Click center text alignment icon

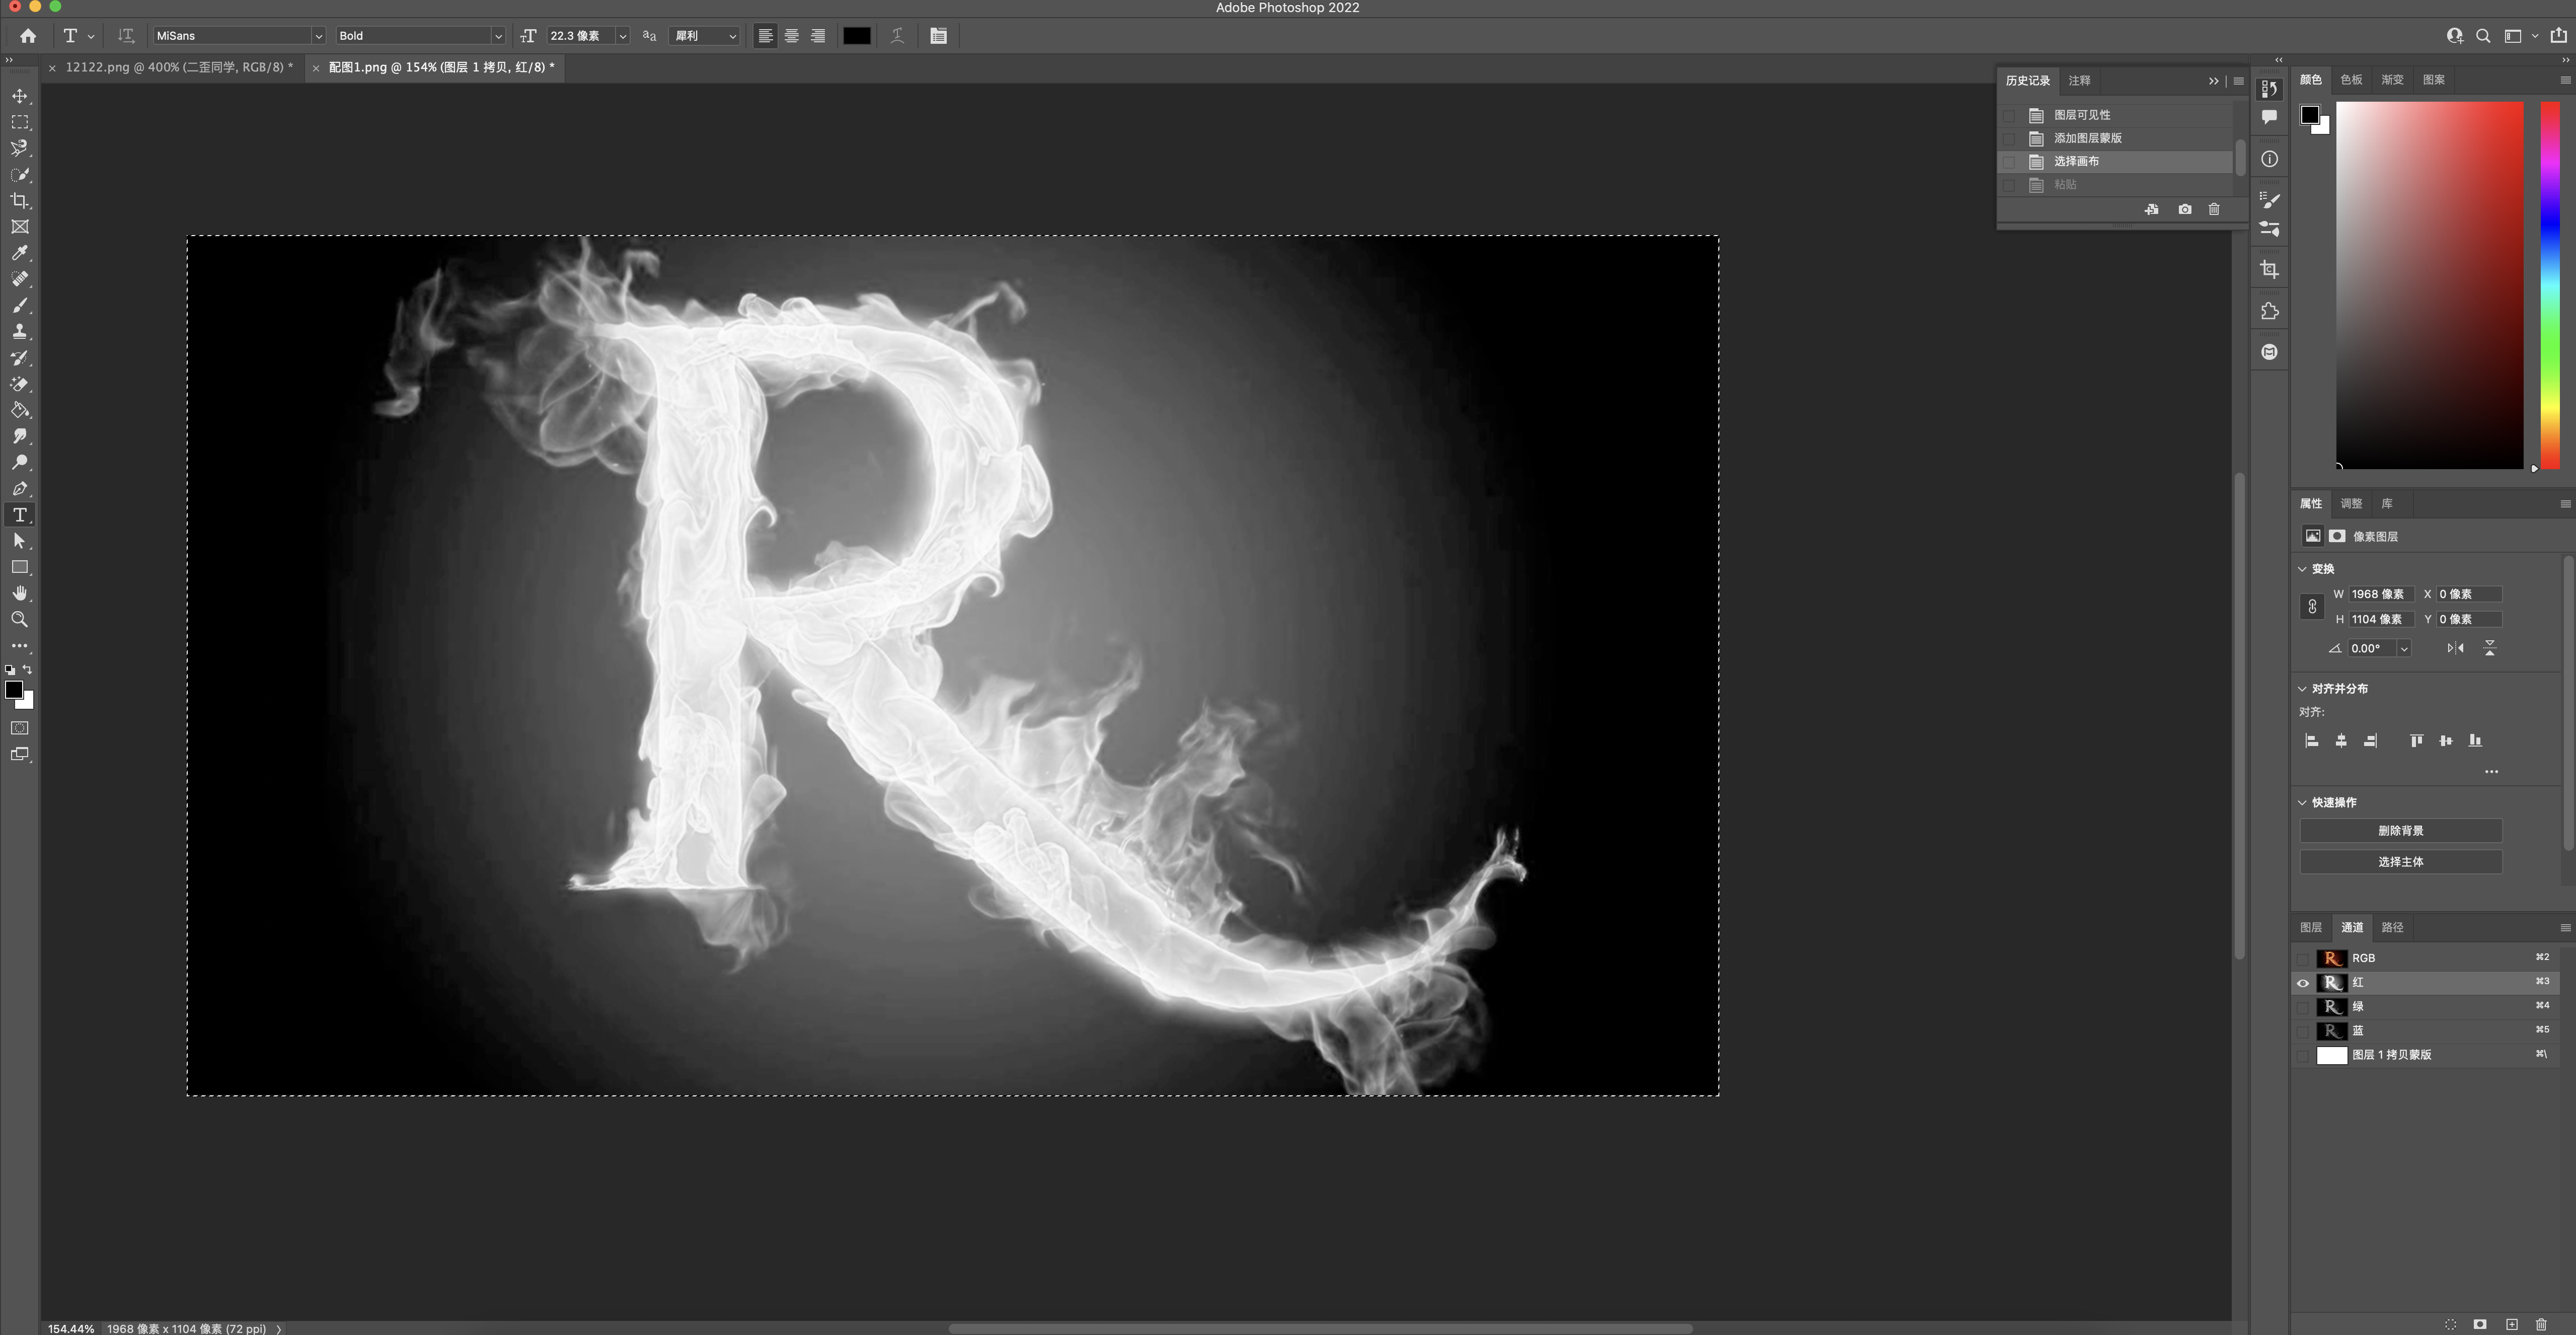tap(791, 36)
